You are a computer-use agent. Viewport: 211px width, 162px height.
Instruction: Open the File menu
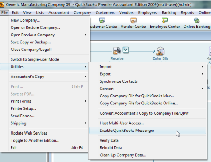[4, 13]
